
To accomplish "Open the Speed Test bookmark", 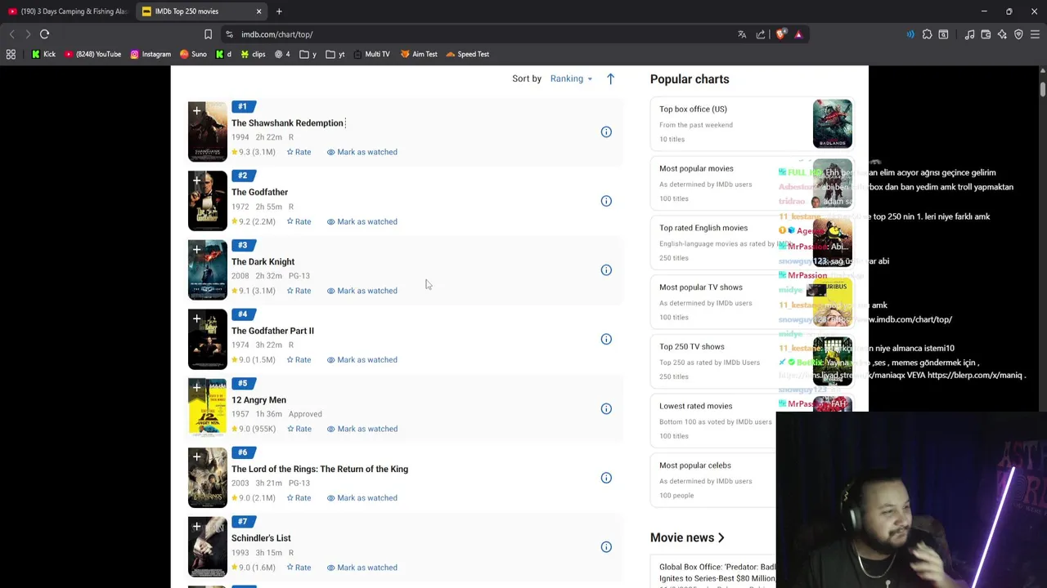I will (467, 54).
